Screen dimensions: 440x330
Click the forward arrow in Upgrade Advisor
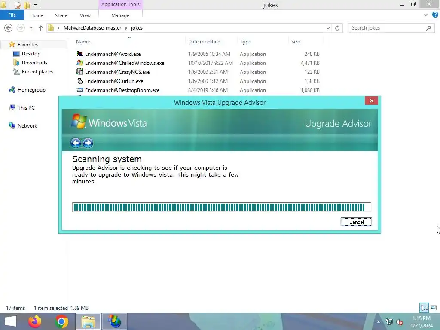click(88, 143)
